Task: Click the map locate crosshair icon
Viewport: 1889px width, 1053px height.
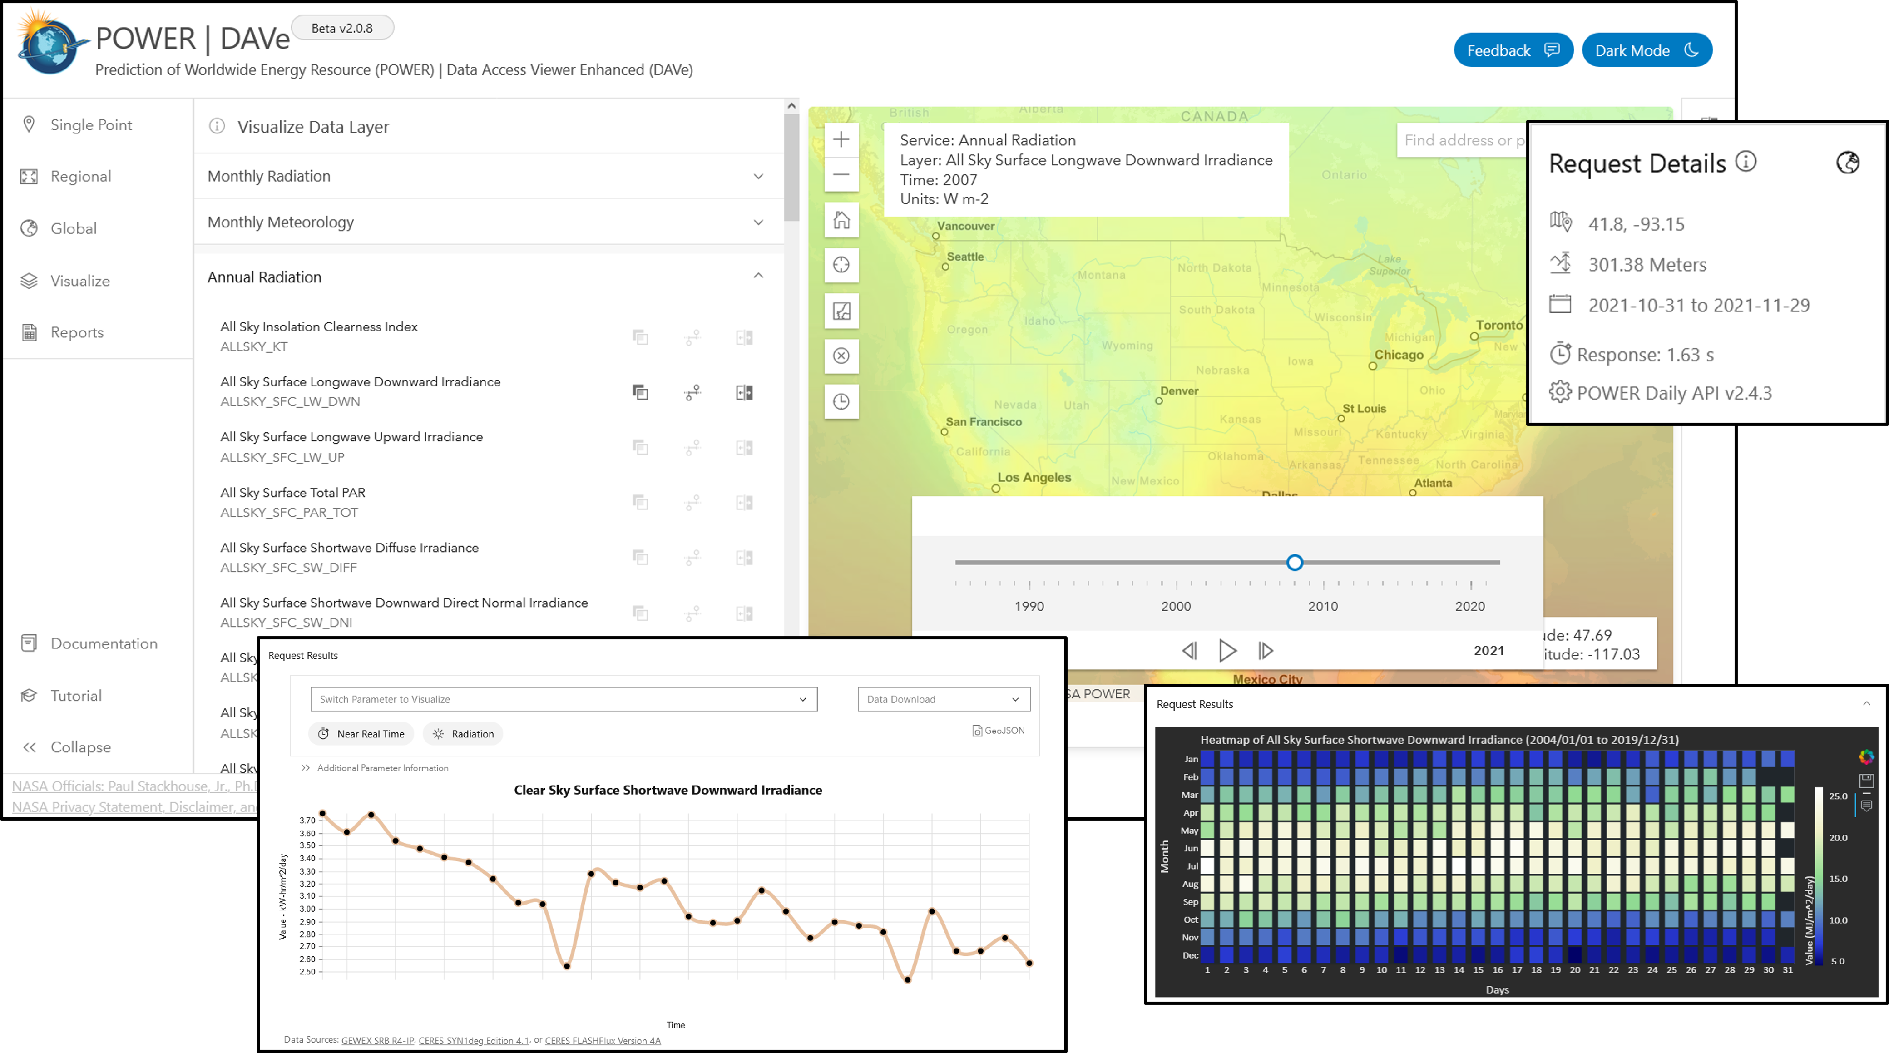Action: pos(841,265)
